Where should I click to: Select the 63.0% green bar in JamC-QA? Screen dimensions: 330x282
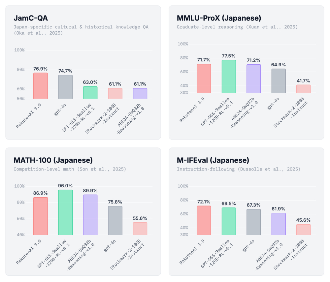90,93
